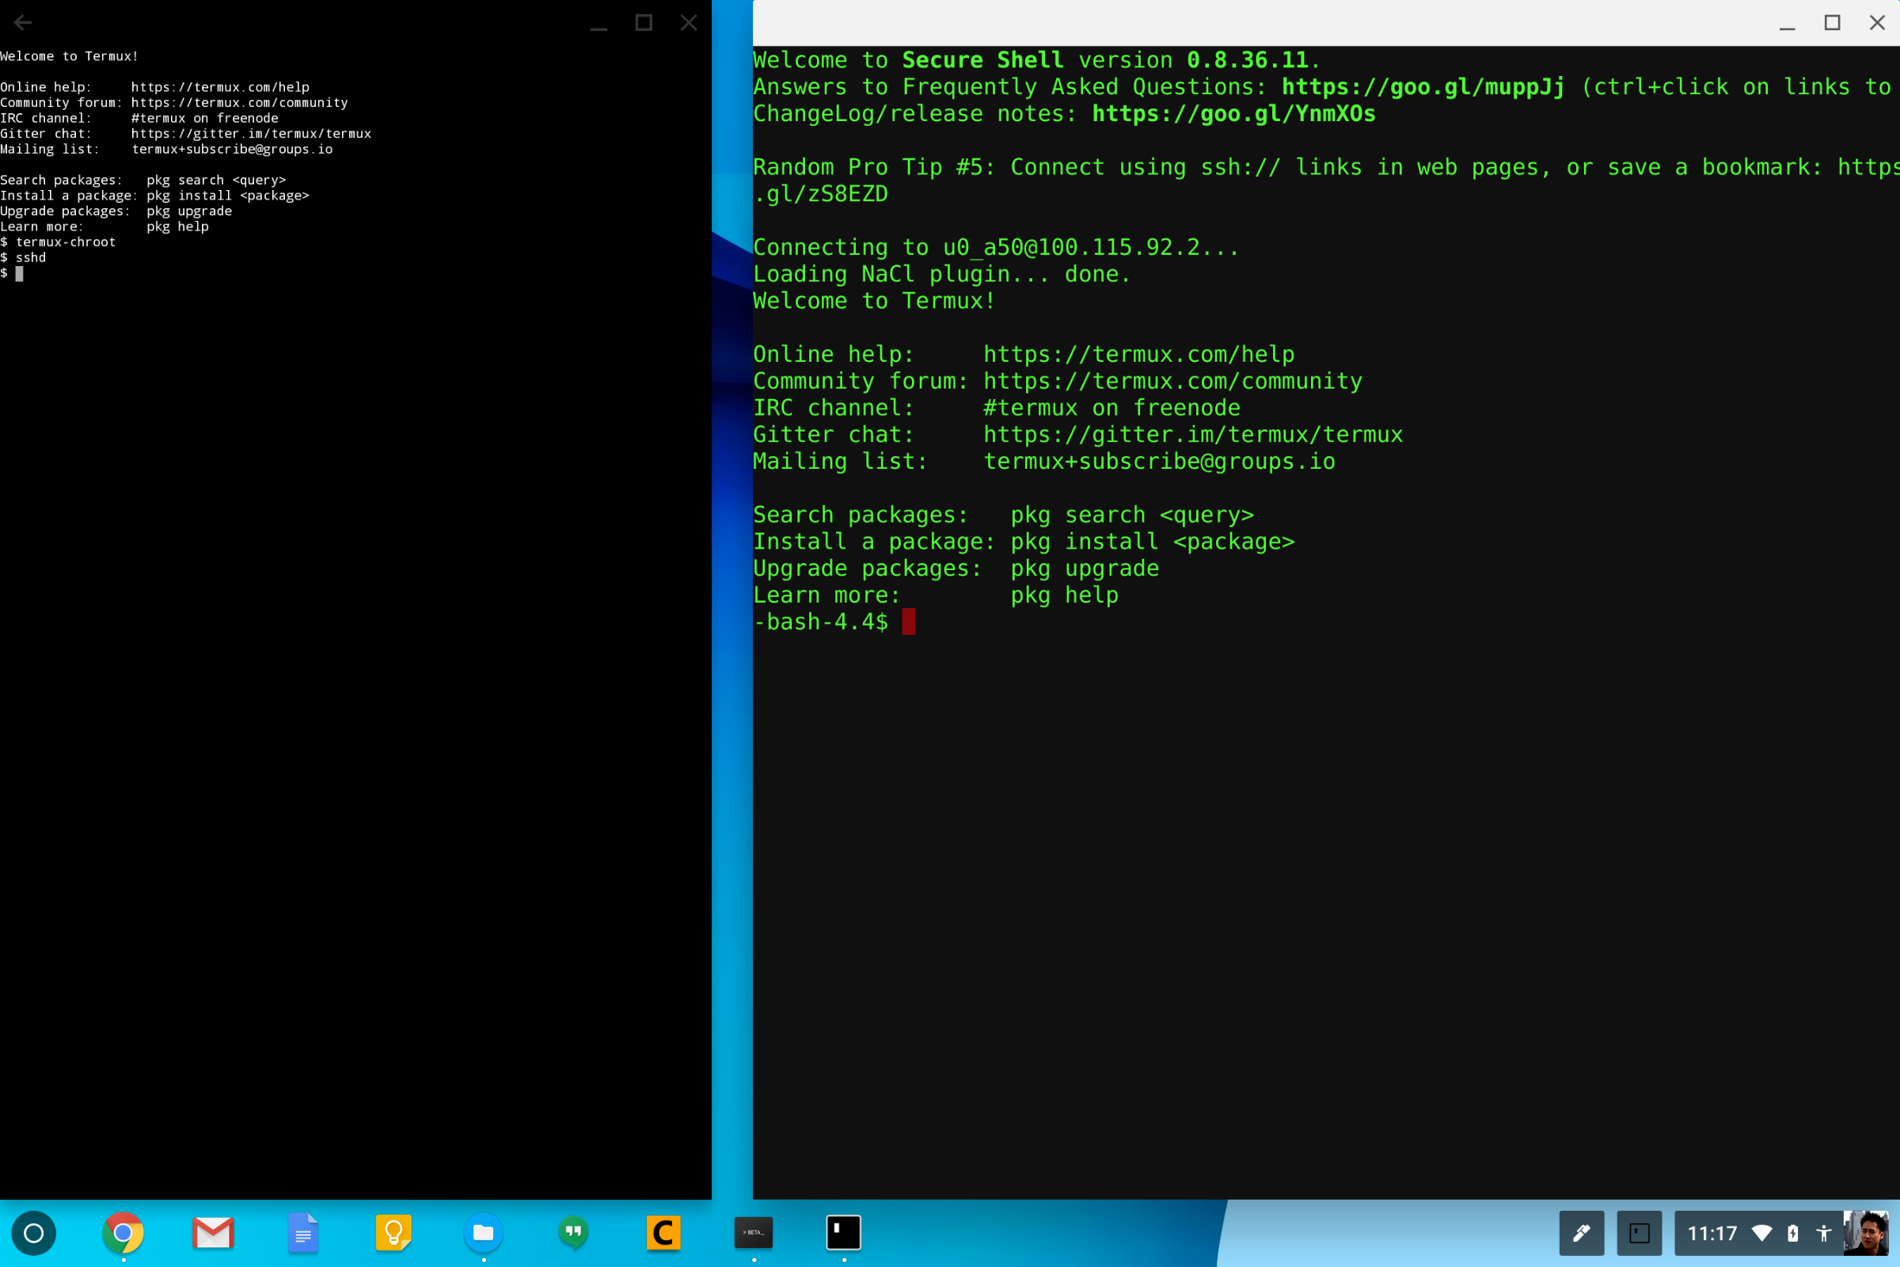The image size is (1900, 1267).
Task: Click 'pkg help' in Secure Shell
Action: pos(1064,594)
